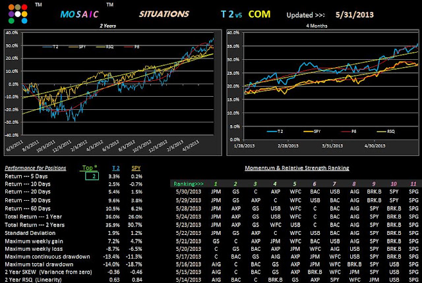Screen dimensions: 422x283
Task: Click the 'Standard Deviation' row label
Action: click(30, 233)
